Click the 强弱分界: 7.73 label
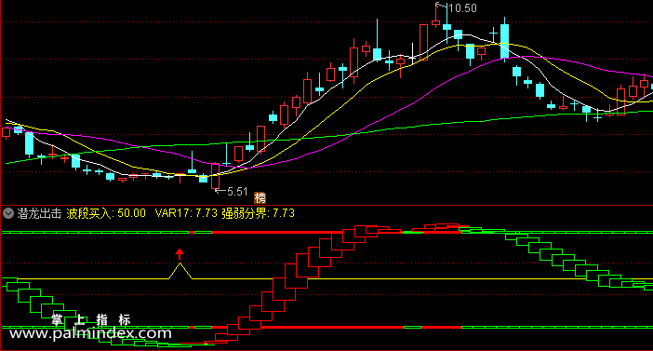 coord(259,213)
